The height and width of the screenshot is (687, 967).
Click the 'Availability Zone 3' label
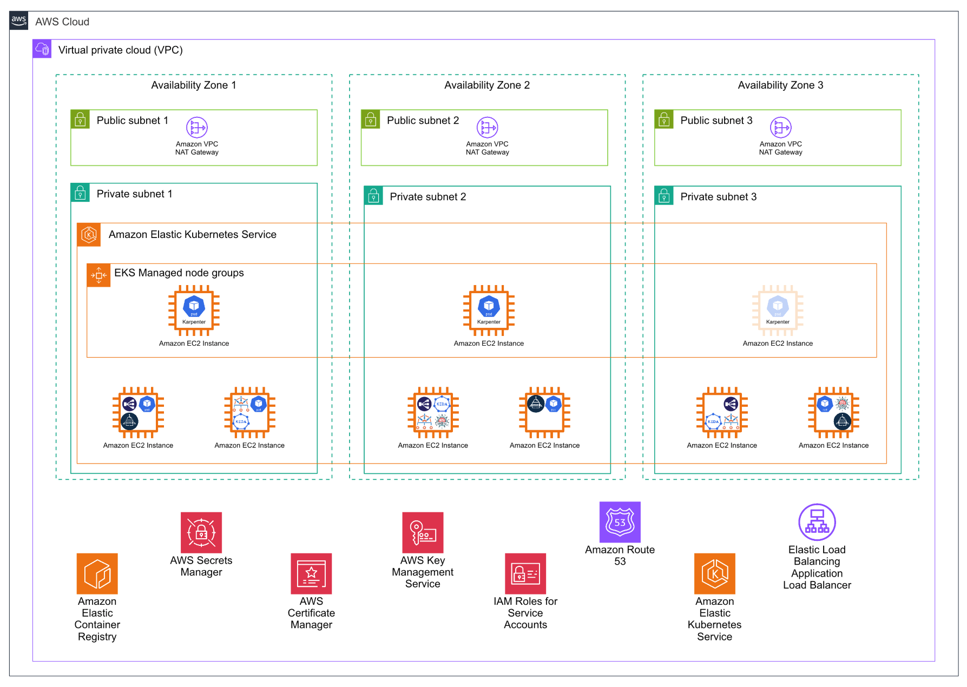[x=780, y=85]
